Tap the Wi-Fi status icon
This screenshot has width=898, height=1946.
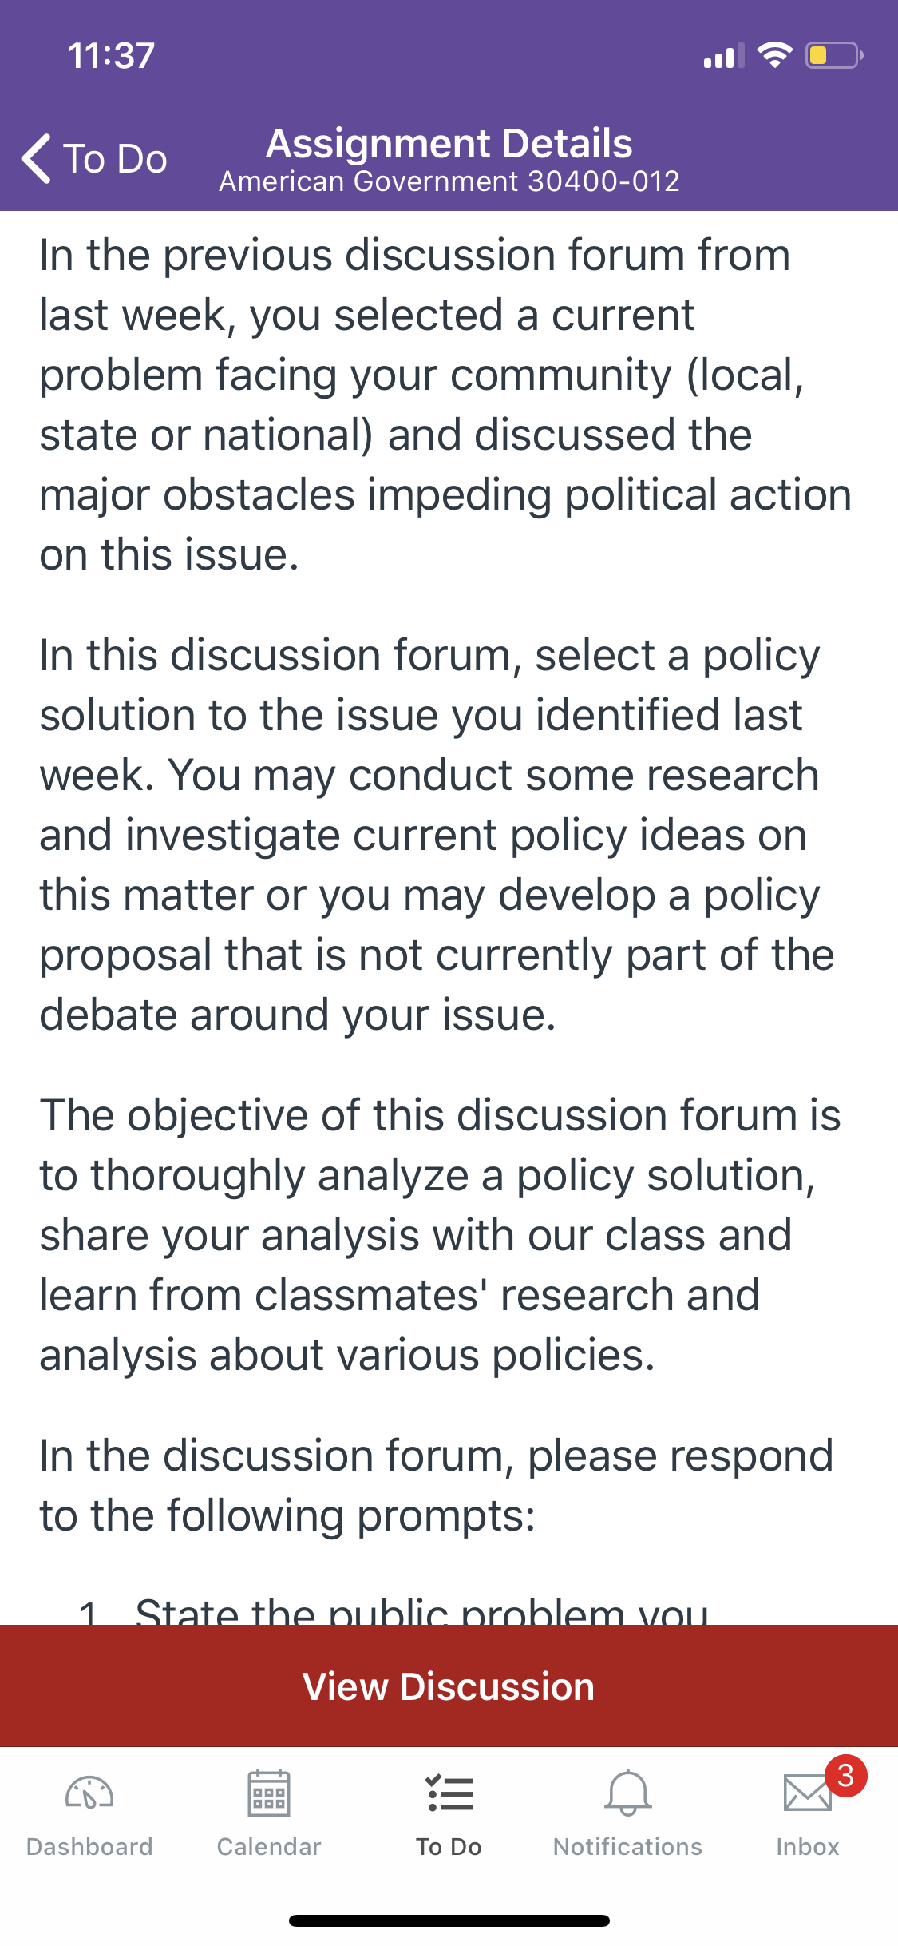point(774,55)
